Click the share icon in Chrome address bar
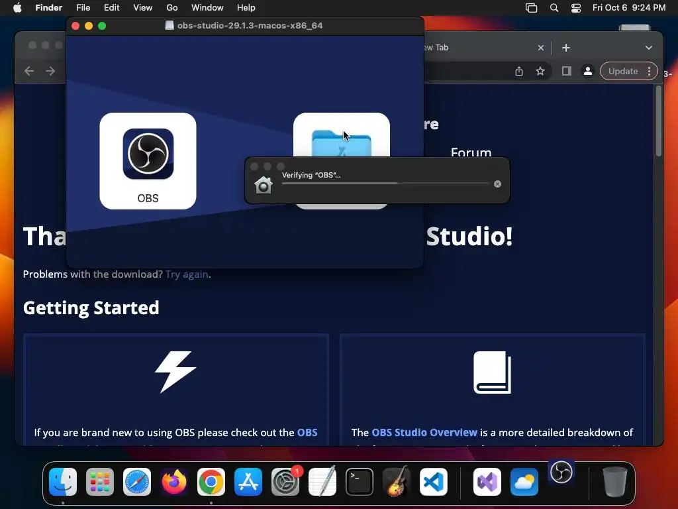The image size is (678, 509). [x=519, y=71]
